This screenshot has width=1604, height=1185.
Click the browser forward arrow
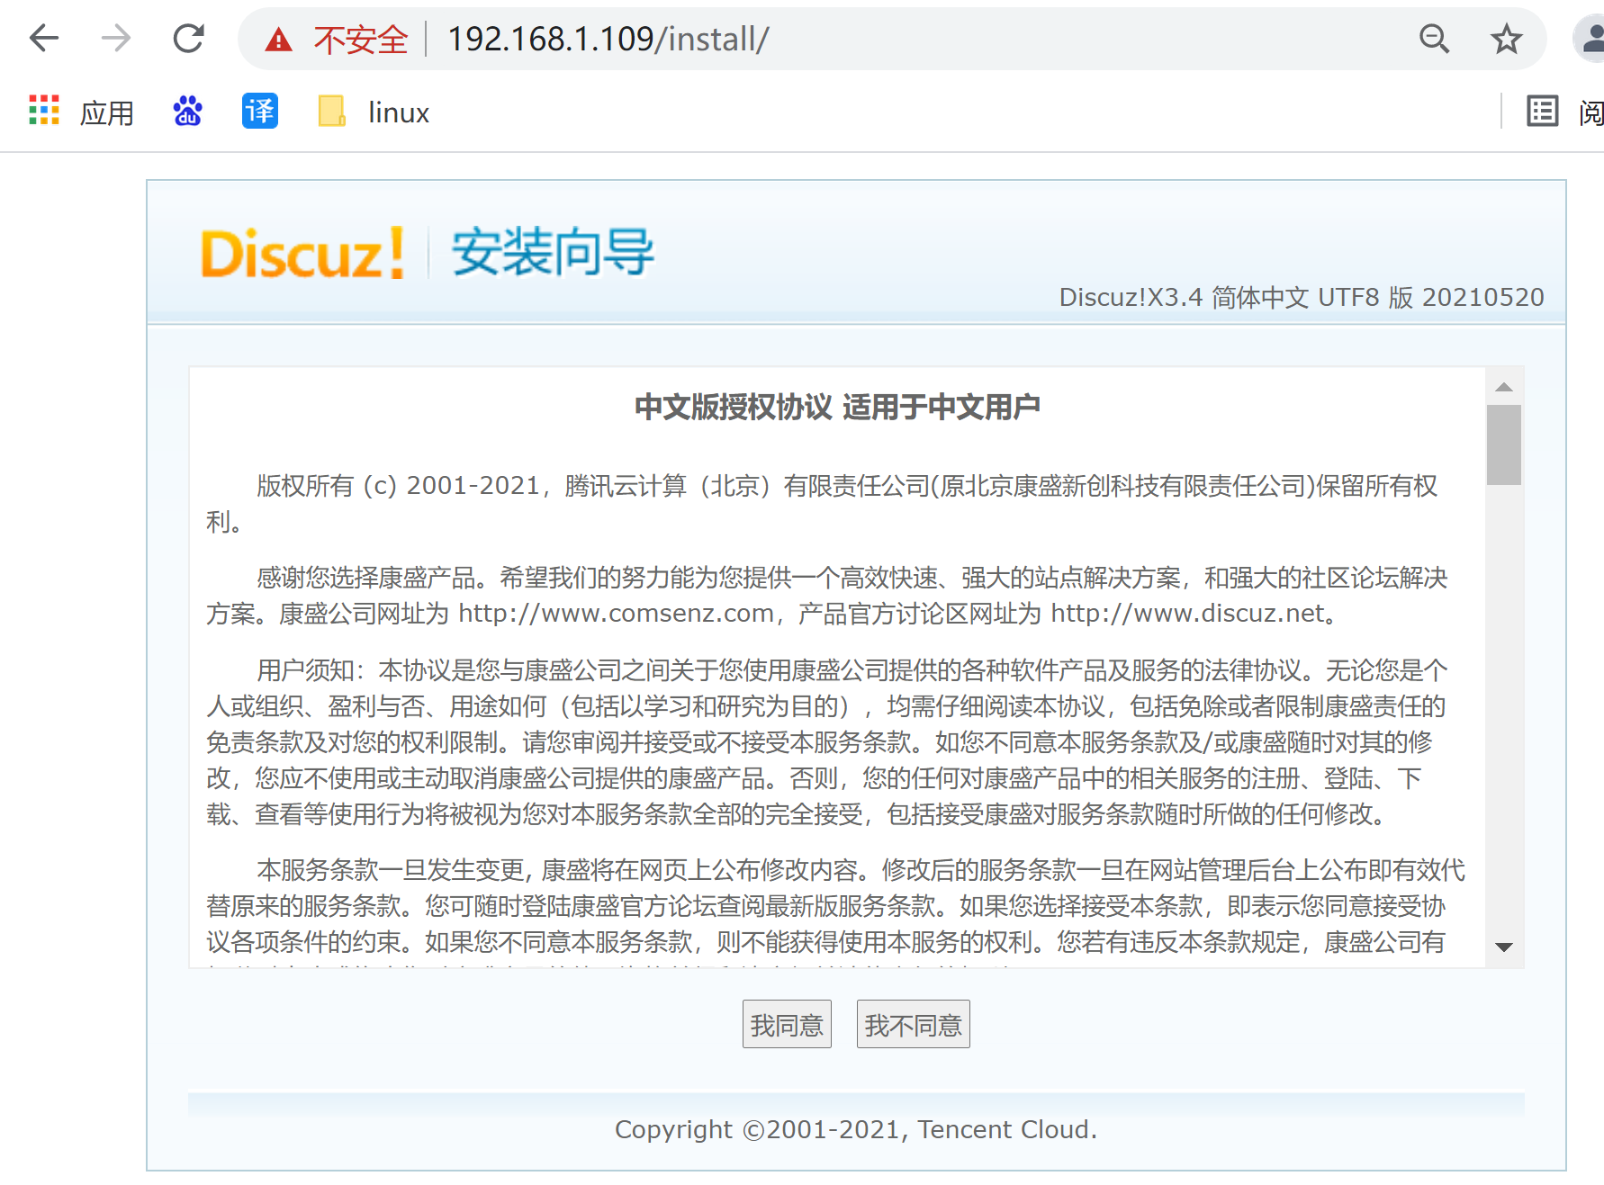[116, 39]
